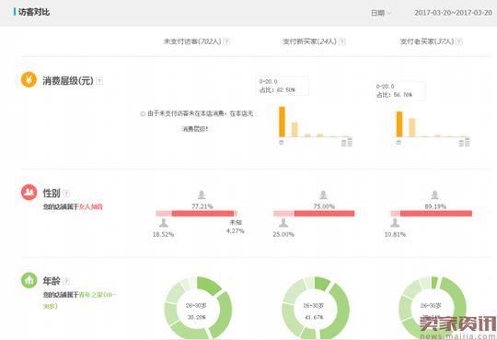Image resolution: width=497 pixels, height=340 pixels.
Task: Click the help icon beside 支付新买家(24人)
Action: (x=341, y=41)
